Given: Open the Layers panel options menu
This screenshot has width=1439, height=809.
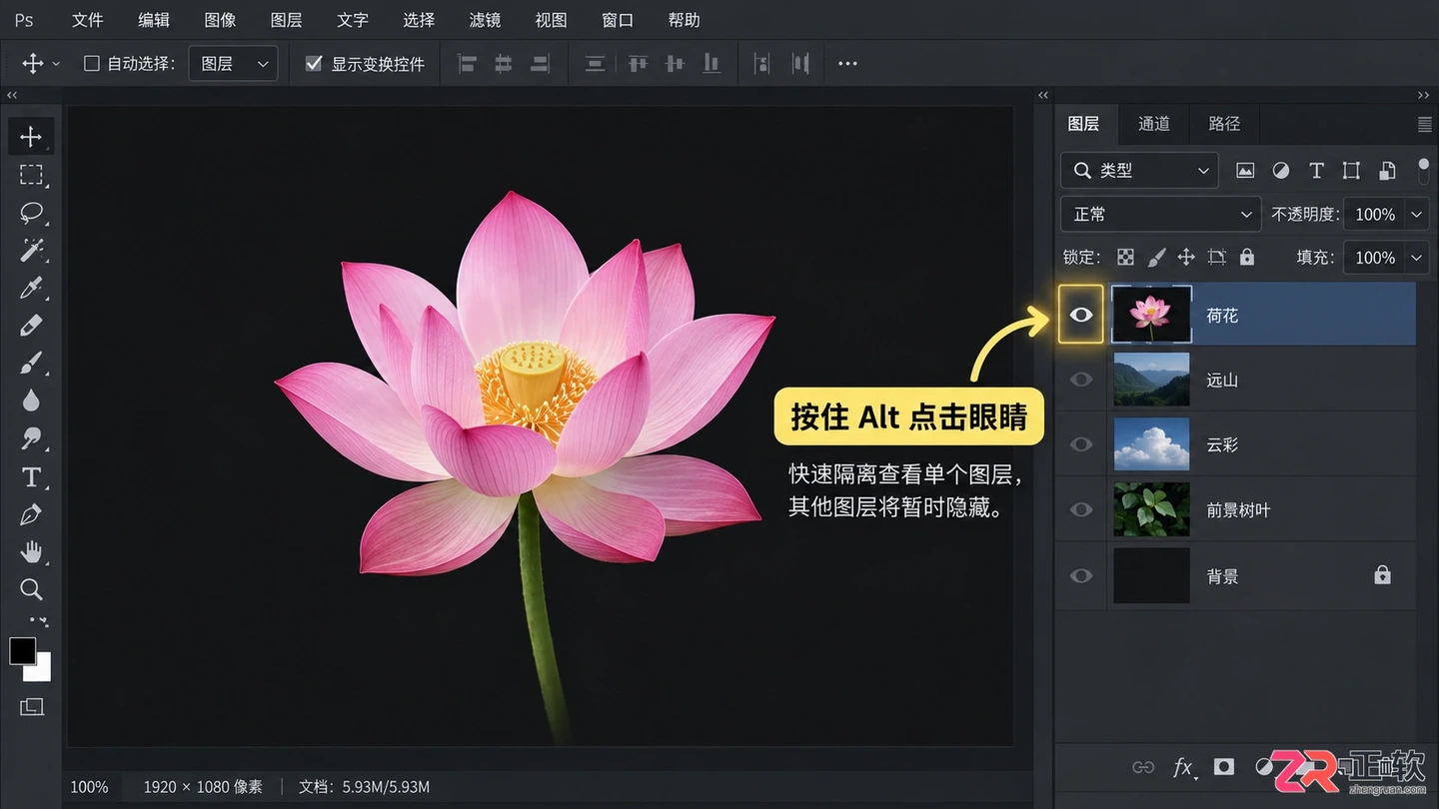Looking at the screenshot, I should point(1424,124).
